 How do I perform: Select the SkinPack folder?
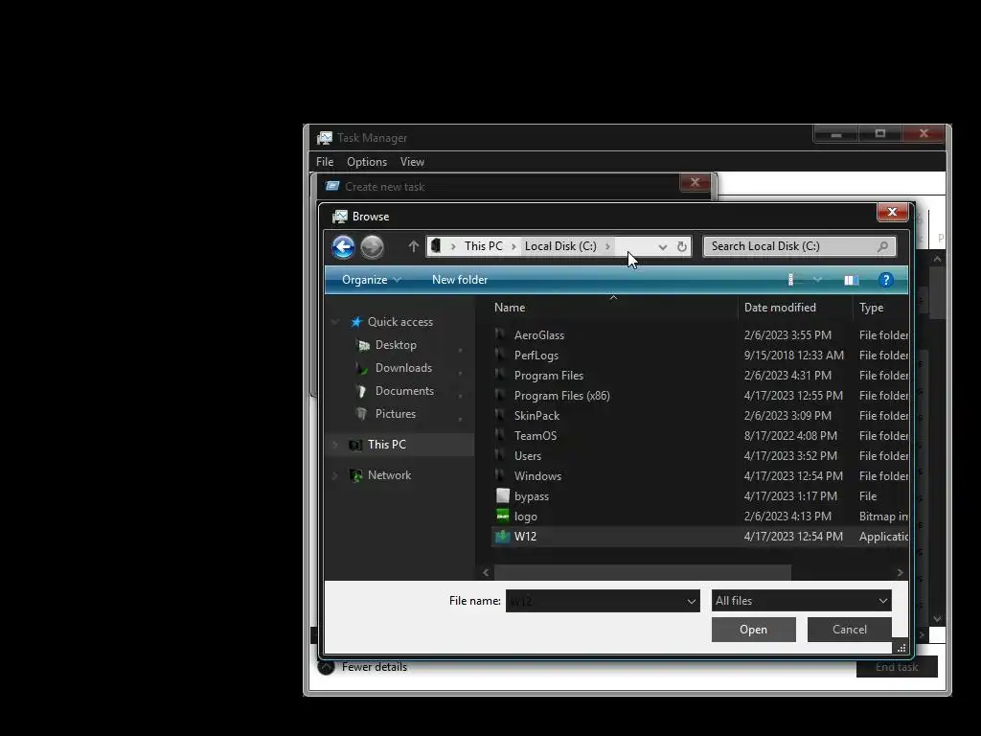[x=700, y=416]
